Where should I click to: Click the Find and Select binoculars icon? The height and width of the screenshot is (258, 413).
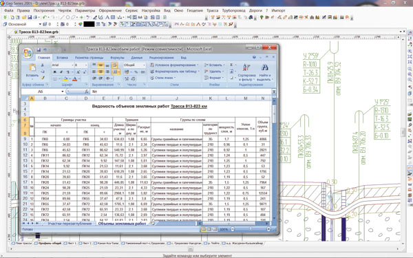point(264,67)
